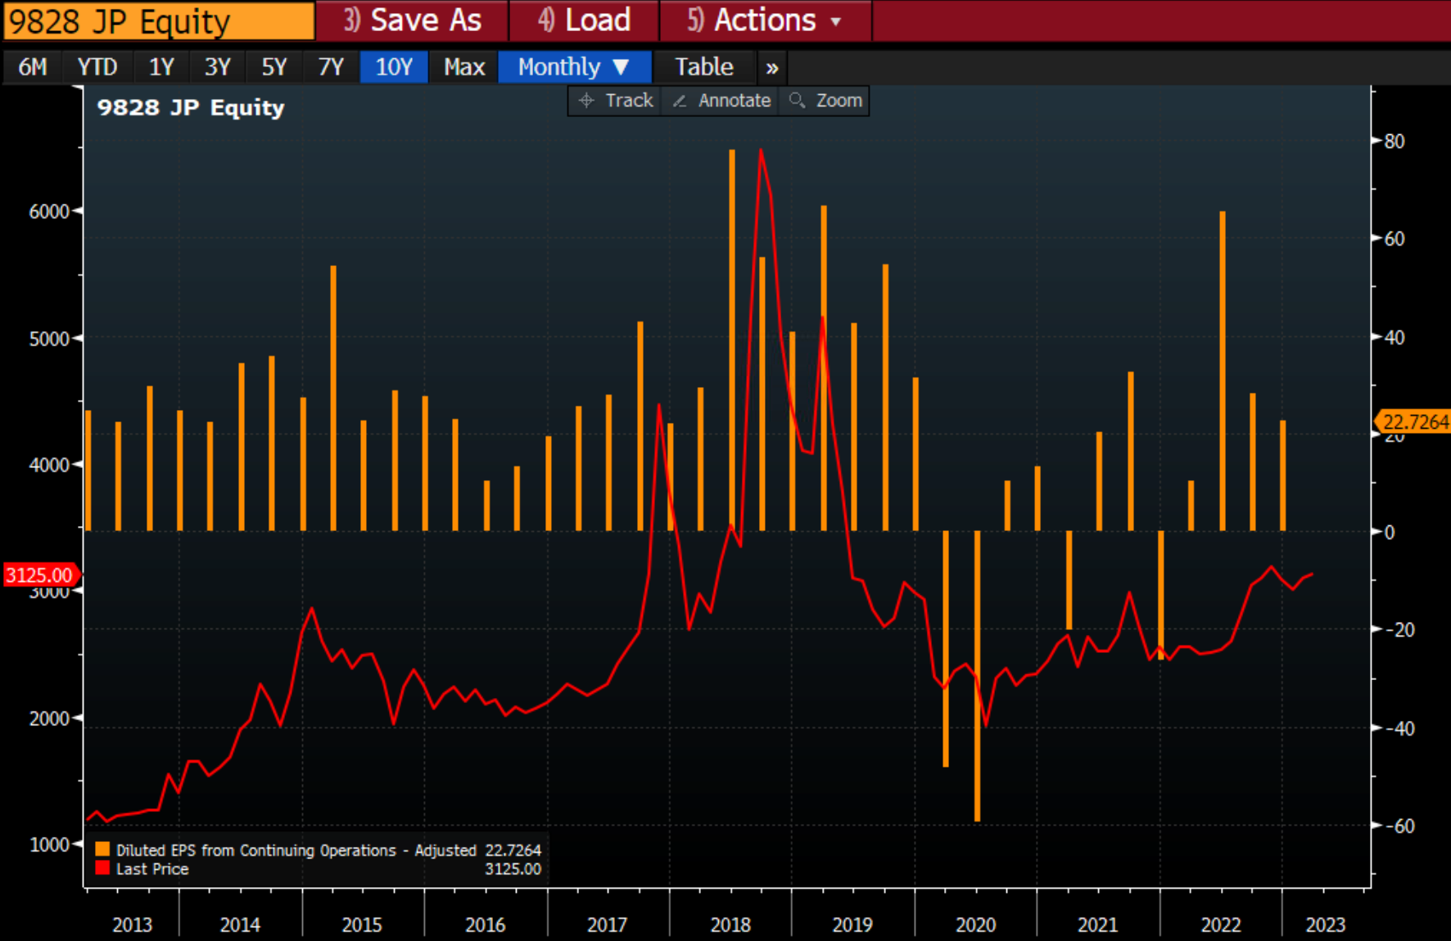
Task: Click the Track crosshair icon
Action: (x=586, y=101)
